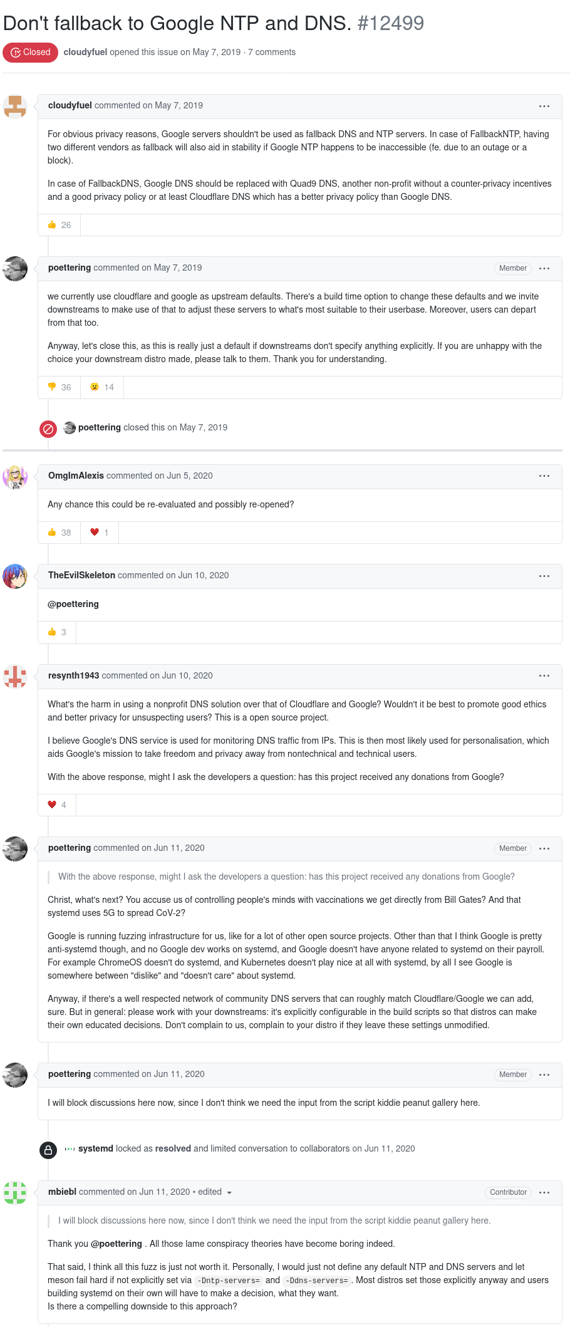Click resynth1943's avatar icon
Image resolution: width=570 pixels, height=1327 pixels.
(15, 676)
